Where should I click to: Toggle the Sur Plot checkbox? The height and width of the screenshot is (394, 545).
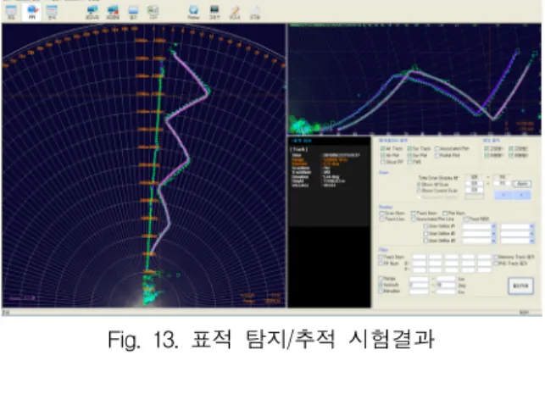409,155
